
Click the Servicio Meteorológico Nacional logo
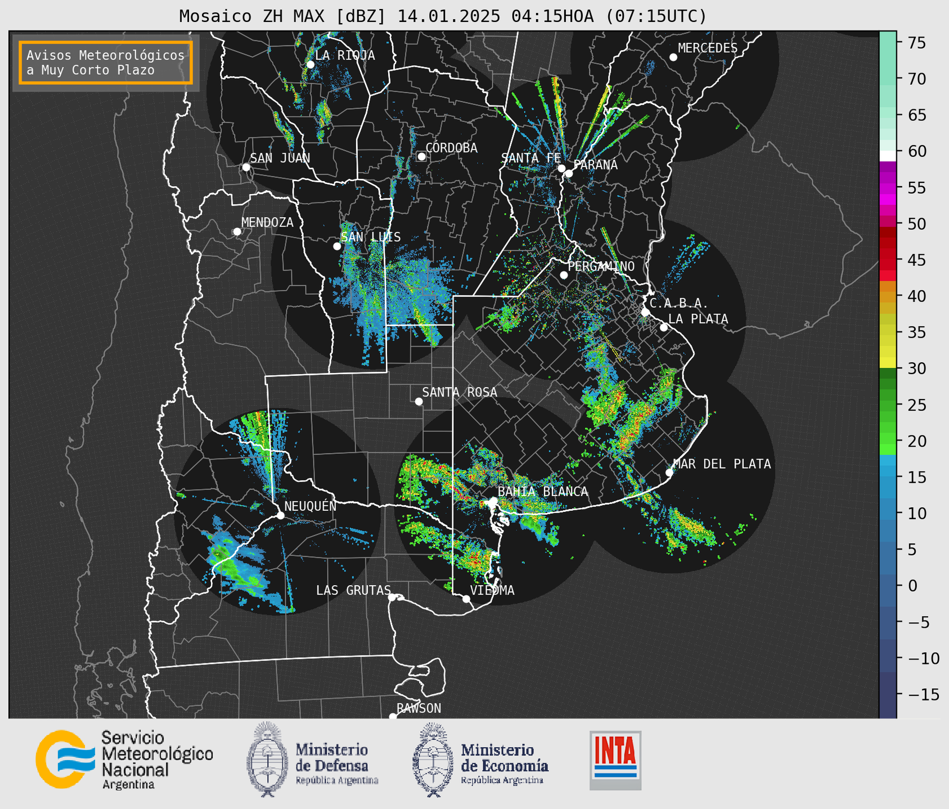click(x=65, y=759)
